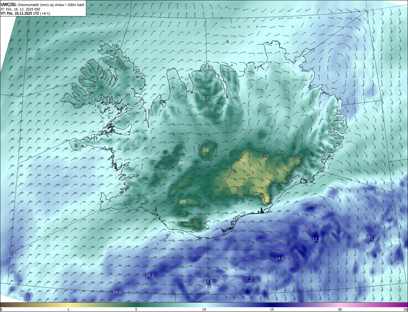Click the '15' tick label on the color scale
408x312 pixels.
(x=272, y=309)
